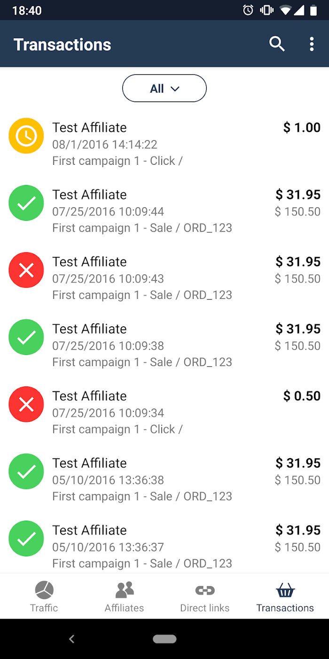Tap red declined icon for 10:09:43 transaction
This screenshot has width=329, height=659.
click(26, 270)
